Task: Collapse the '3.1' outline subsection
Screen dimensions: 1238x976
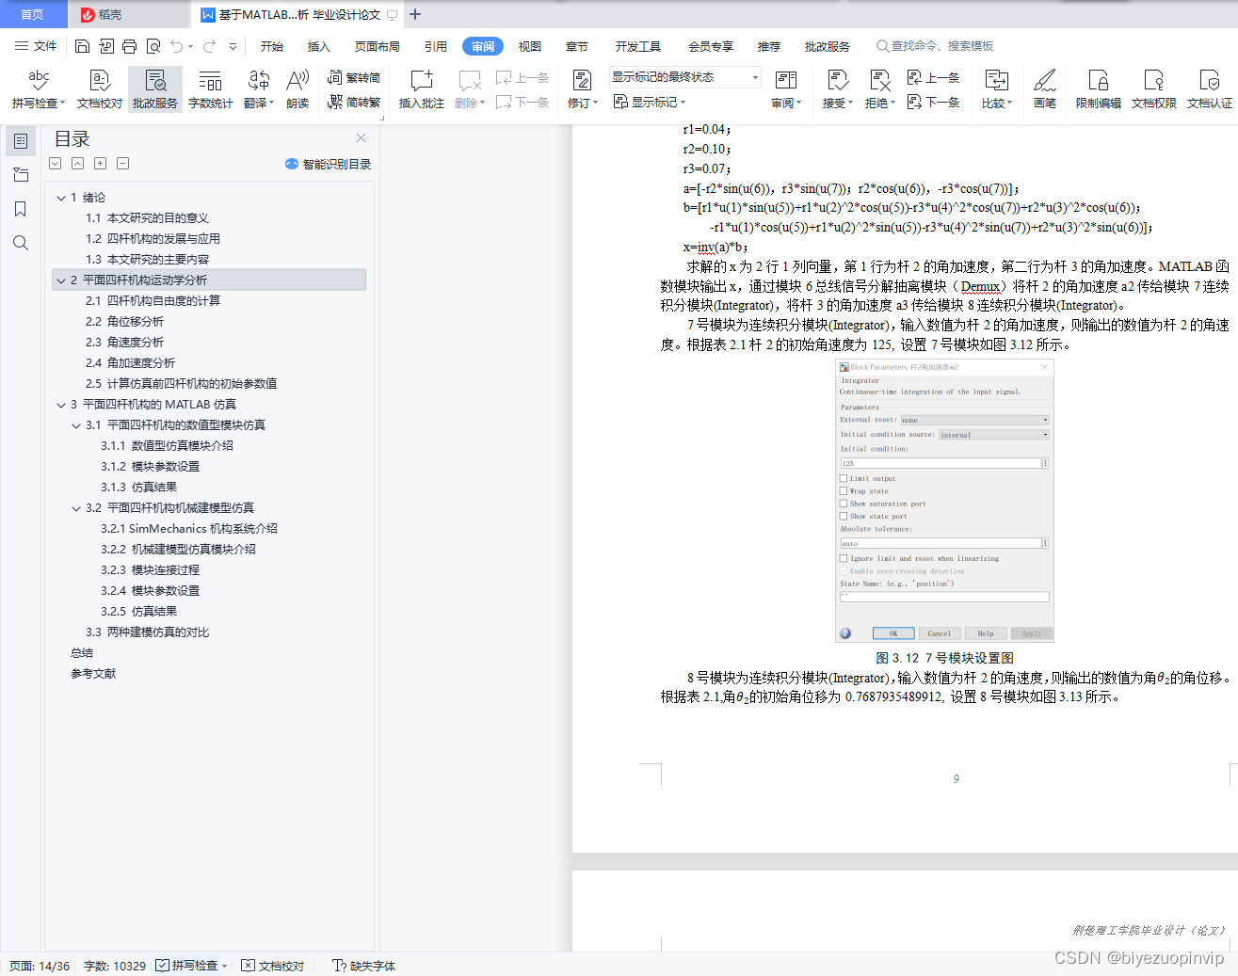Action: click(76, 425)
